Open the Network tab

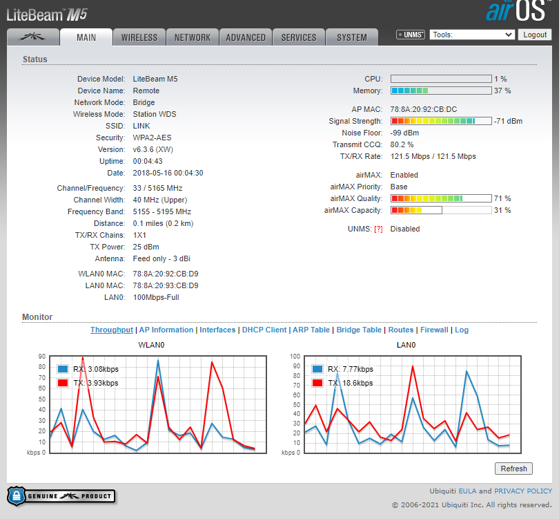click(x=193, y=37)
